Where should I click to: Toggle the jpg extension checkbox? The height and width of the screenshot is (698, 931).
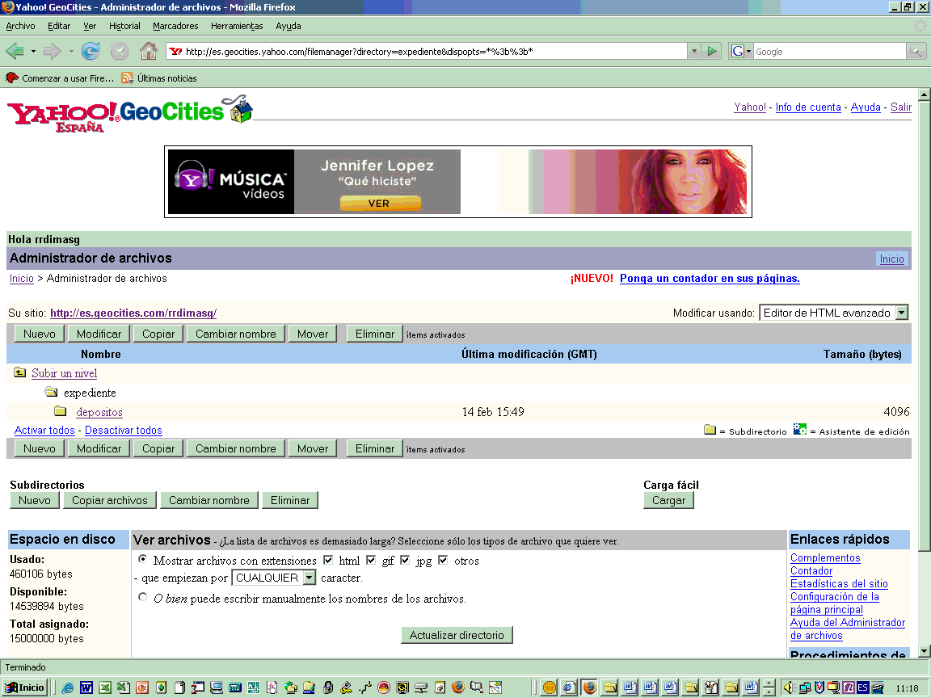point(405,560)
